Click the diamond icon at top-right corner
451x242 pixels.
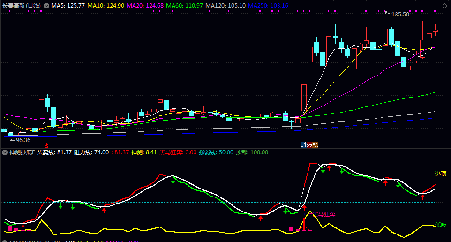coord(444,6)
